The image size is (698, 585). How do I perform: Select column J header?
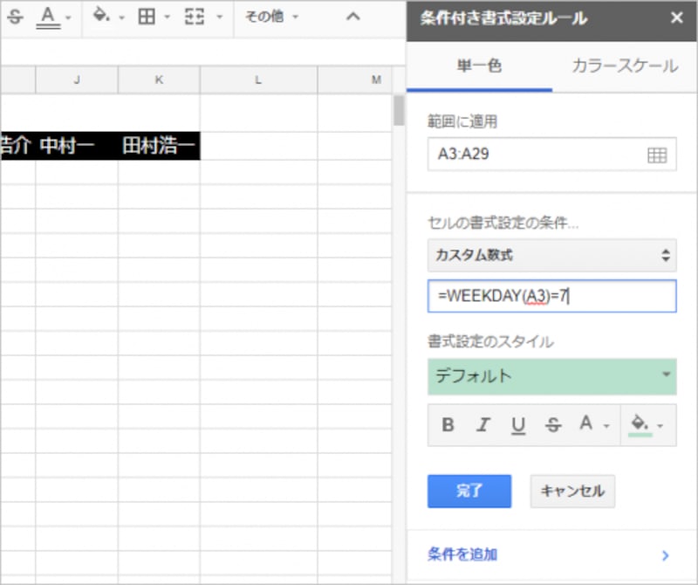[x=77, y=79]
